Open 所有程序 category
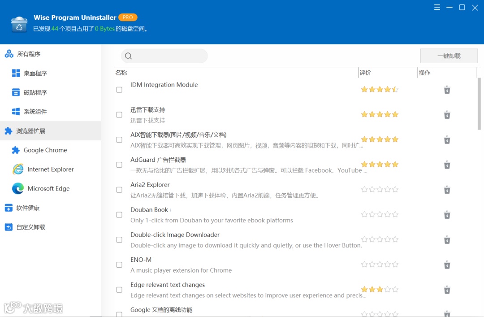Screen dimensions: 484x317 (50, 54)
